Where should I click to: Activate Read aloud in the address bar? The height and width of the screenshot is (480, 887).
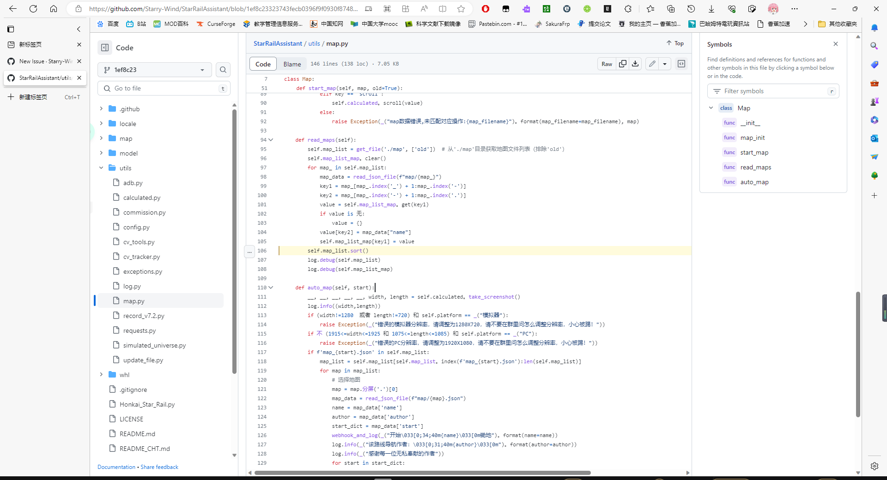coord(424,9)
